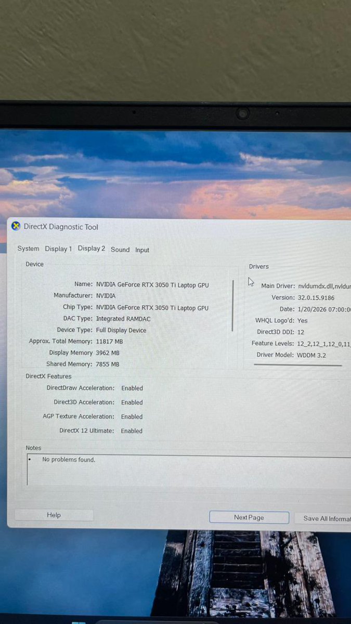Click the DirectDraw Acceleration 'Enabled' value
351x624 pixels.
(132, 388)
